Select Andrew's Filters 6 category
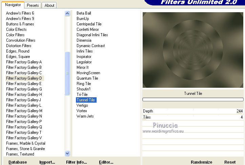245x165 pixels. click(x=20, y=13)
